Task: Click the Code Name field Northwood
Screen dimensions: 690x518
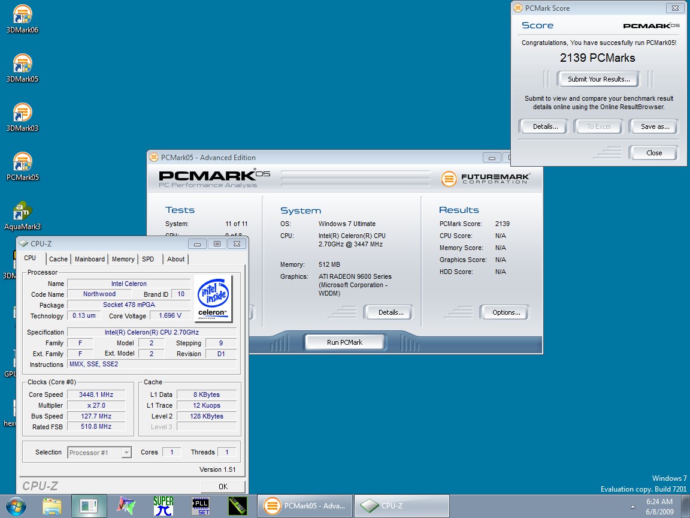Action: 99,294
